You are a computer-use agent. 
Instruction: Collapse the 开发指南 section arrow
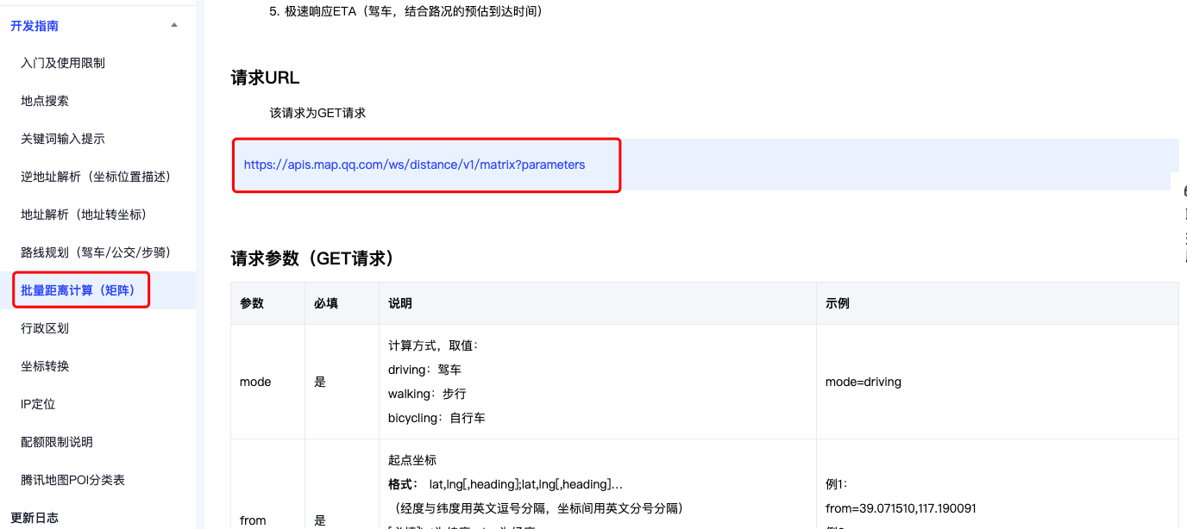[x=174, y=25]
